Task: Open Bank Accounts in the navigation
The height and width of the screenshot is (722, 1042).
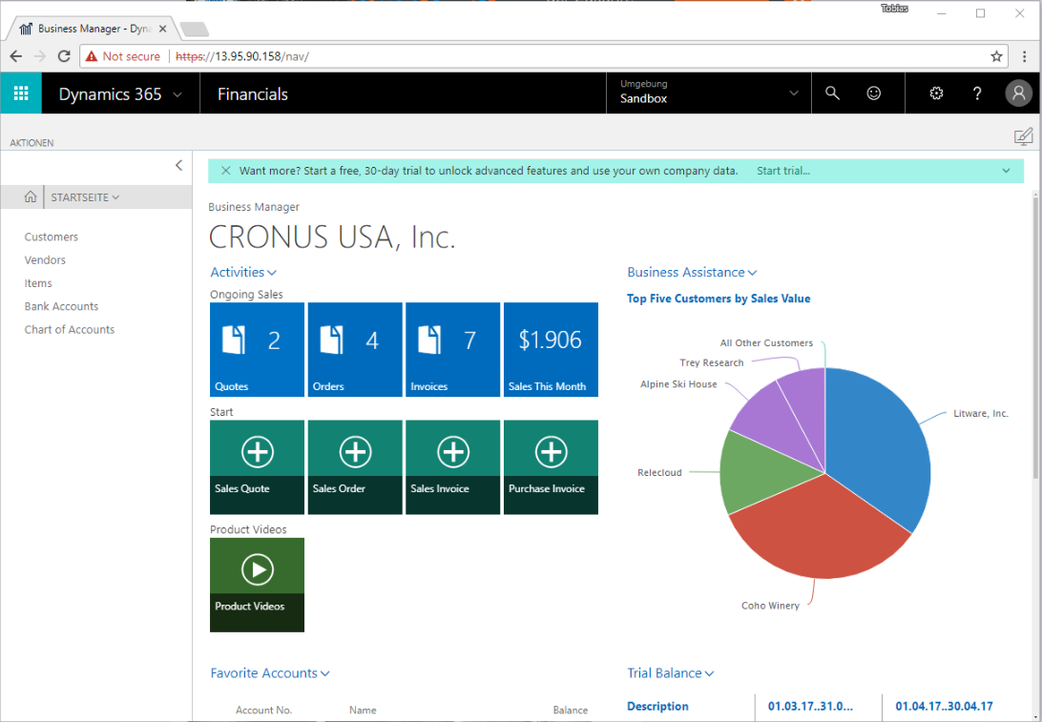Action: click(61, 306)
